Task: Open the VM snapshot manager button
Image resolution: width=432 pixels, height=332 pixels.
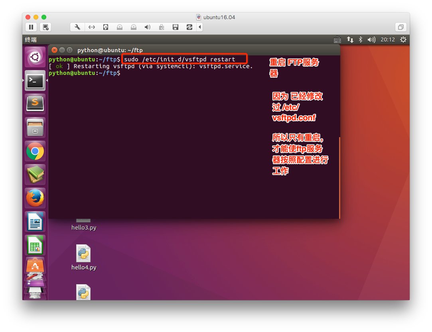Action: pyautogui.click(x=46, y=27)
